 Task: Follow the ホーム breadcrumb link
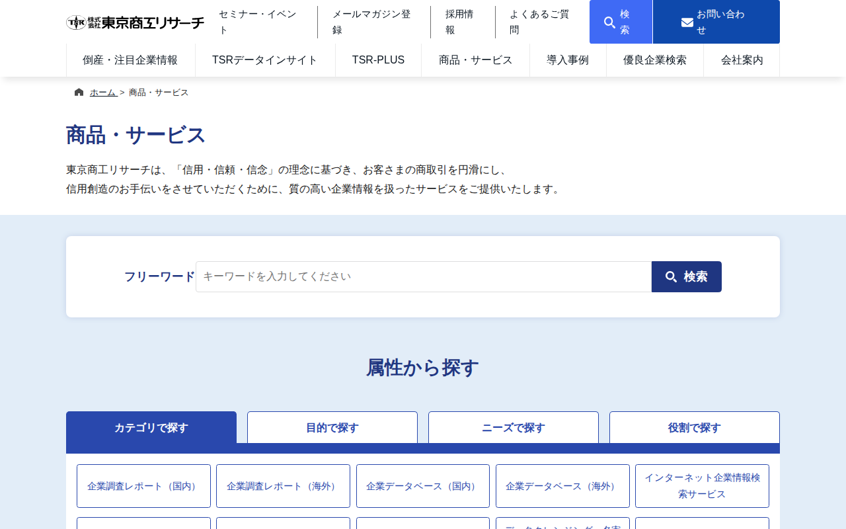(102, 92)
